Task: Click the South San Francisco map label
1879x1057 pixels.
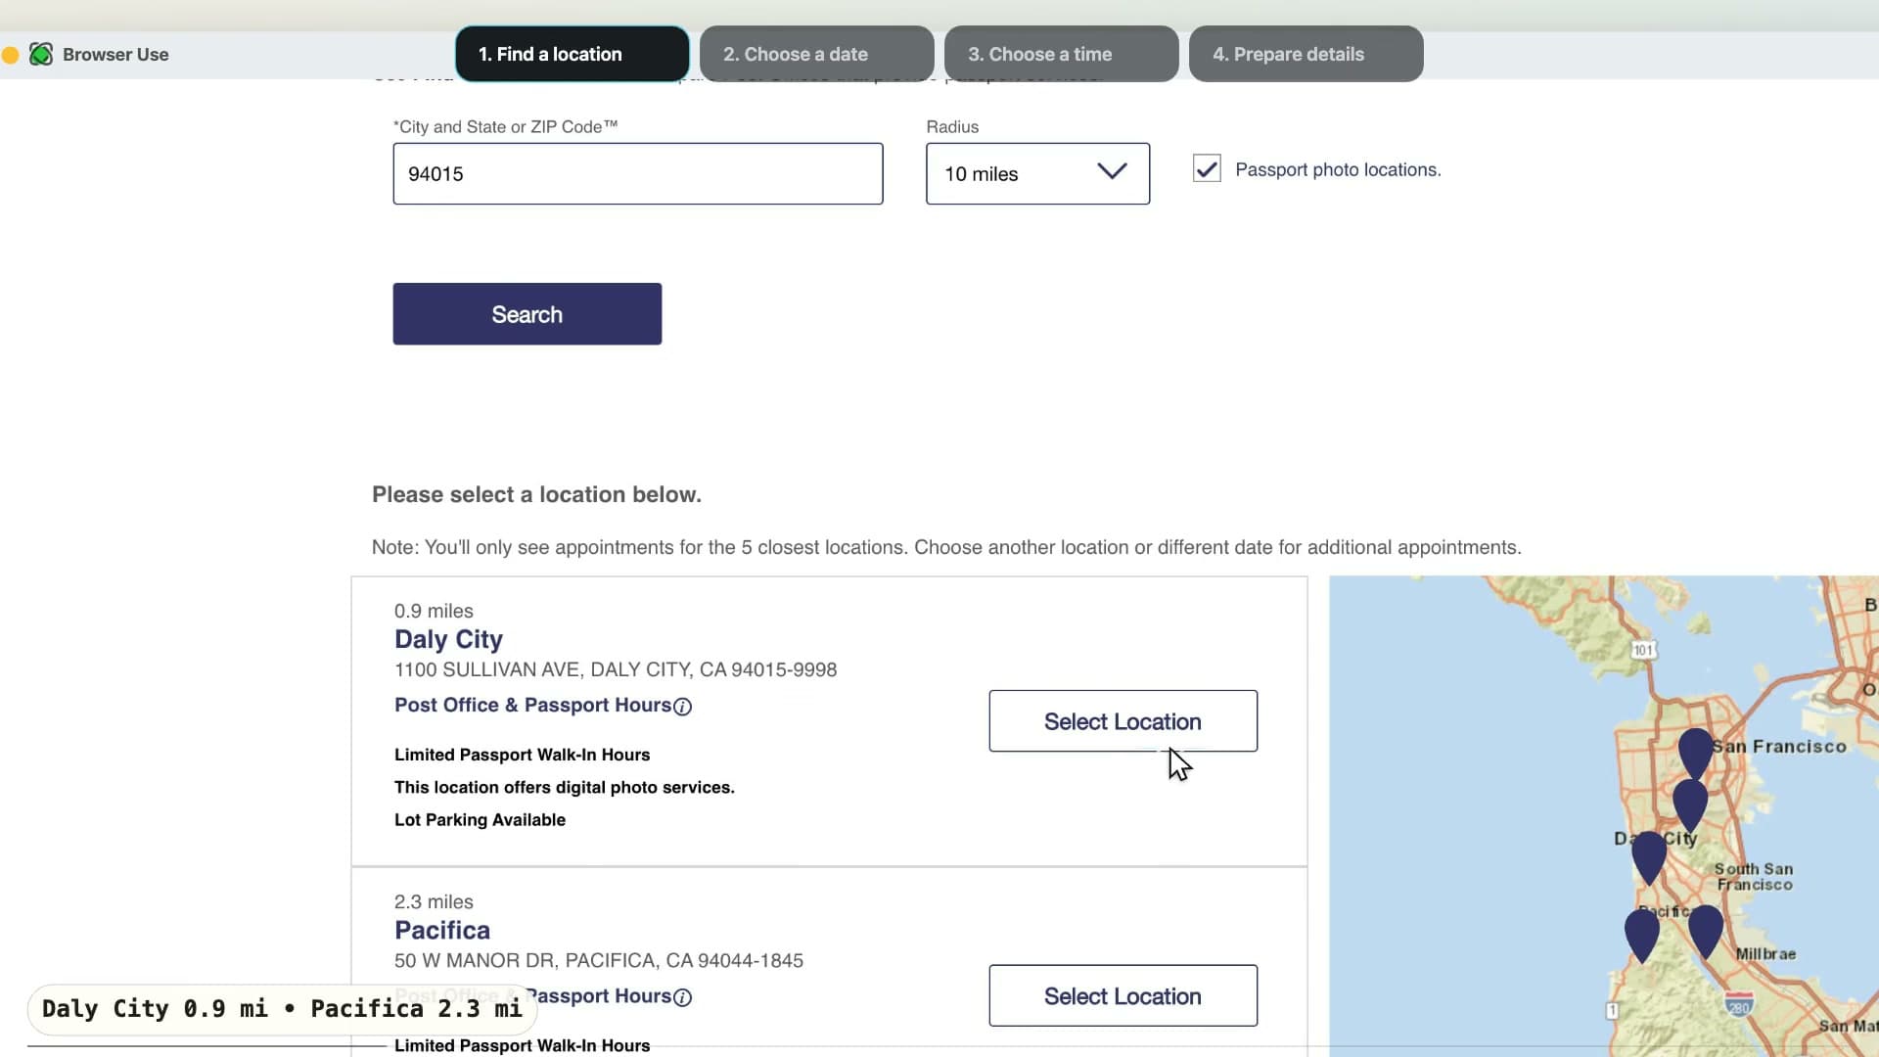Action: point(1754,876)
